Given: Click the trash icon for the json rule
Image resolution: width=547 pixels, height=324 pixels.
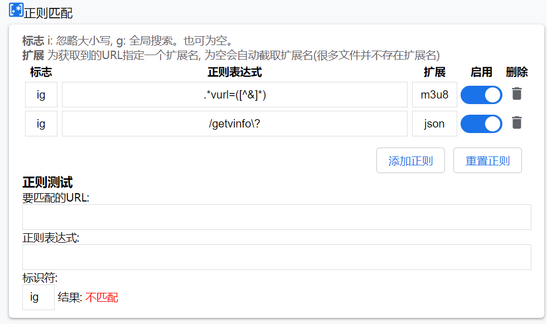Looking at the screenshot, I should [x=517, y=122].
